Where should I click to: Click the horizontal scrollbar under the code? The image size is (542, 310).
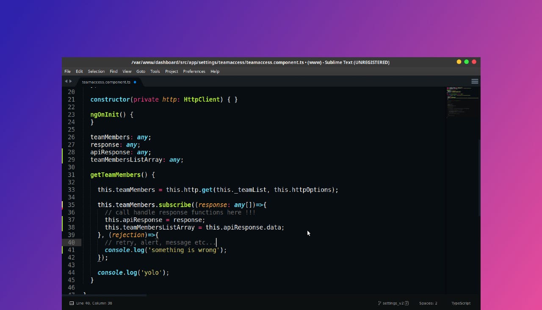104,295
